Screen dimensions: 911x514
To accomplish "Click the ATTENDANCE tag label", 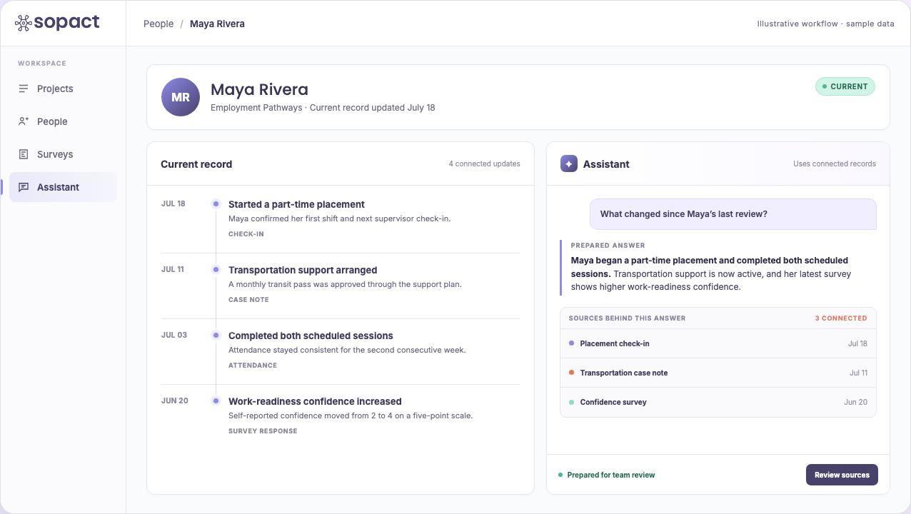I will coord(253,366).
